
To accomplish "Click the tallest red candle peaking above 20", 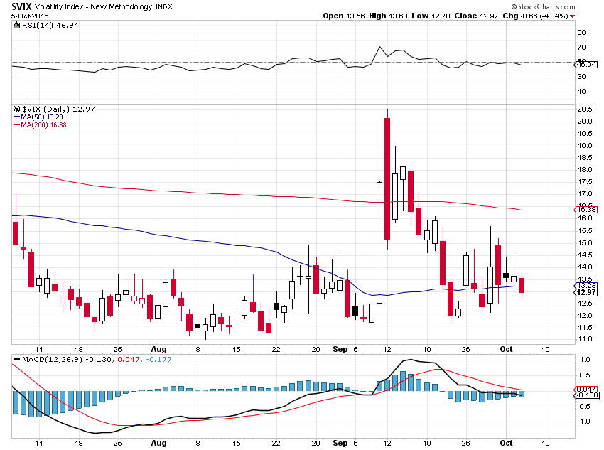I will point(387,178).
